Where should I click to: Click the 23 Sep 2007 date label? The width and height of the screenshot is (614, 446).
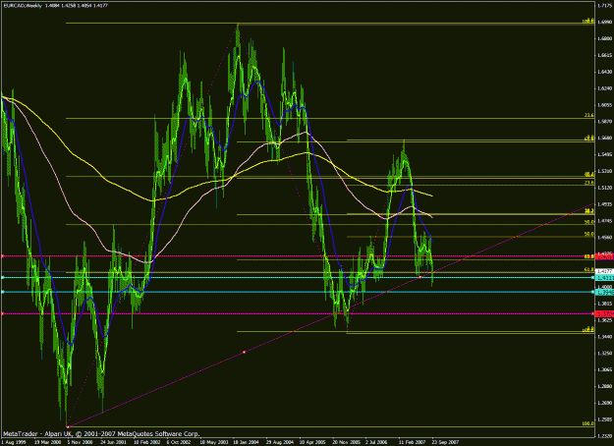pos(445,442)
